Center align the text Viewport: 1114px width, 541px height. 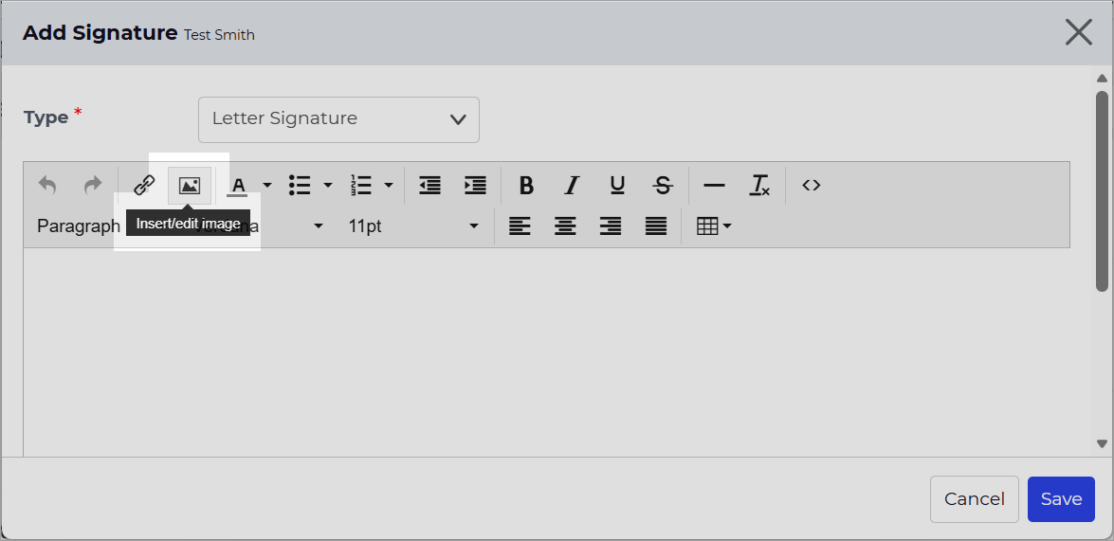click(x=565, y=226)
